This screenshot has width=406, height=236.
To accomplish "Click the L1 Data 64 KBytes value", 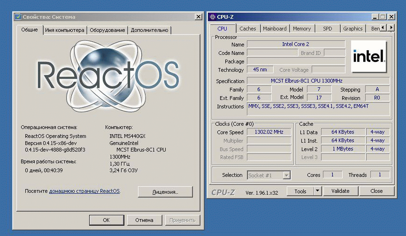I will click(343, 132).
